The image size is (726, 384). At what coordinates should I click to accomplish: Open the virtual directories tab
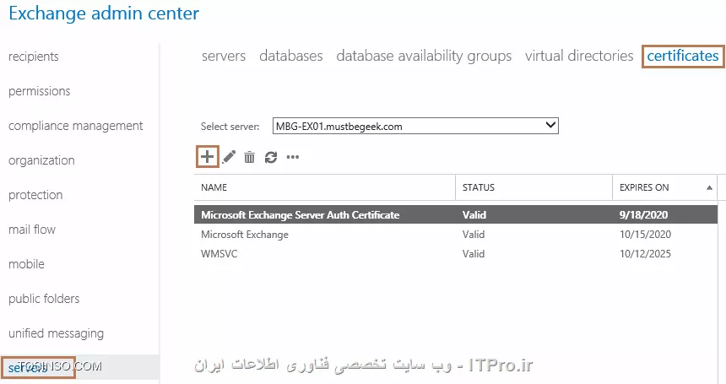pos(579,56)
